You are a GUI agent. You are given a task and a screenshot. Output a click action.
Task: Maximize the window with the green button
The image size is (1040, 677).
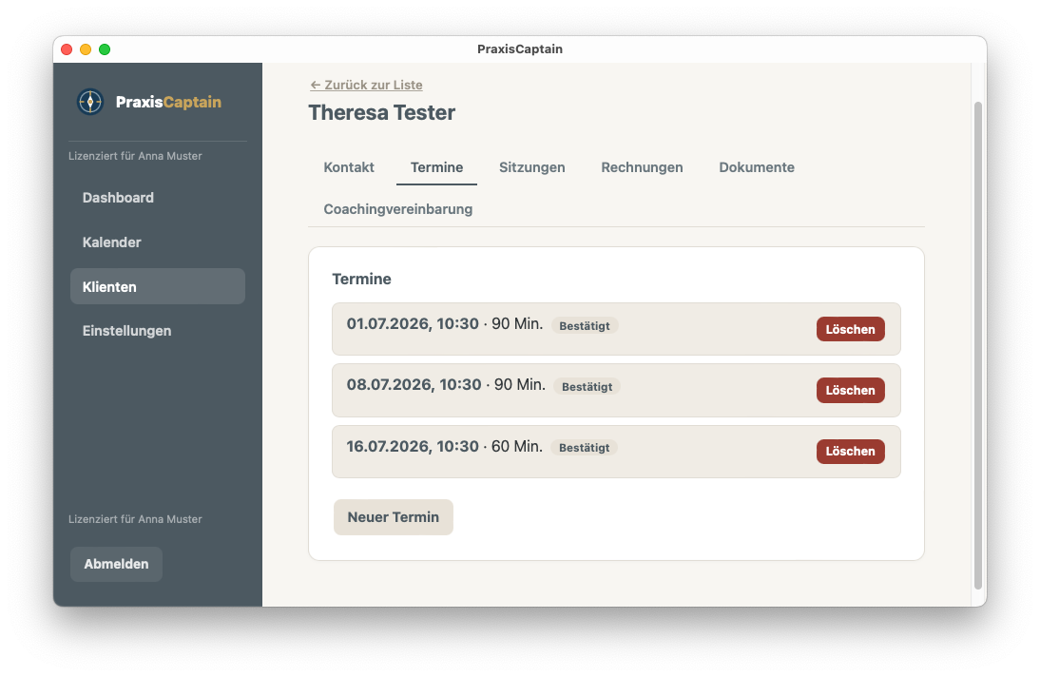pos(105,49)
